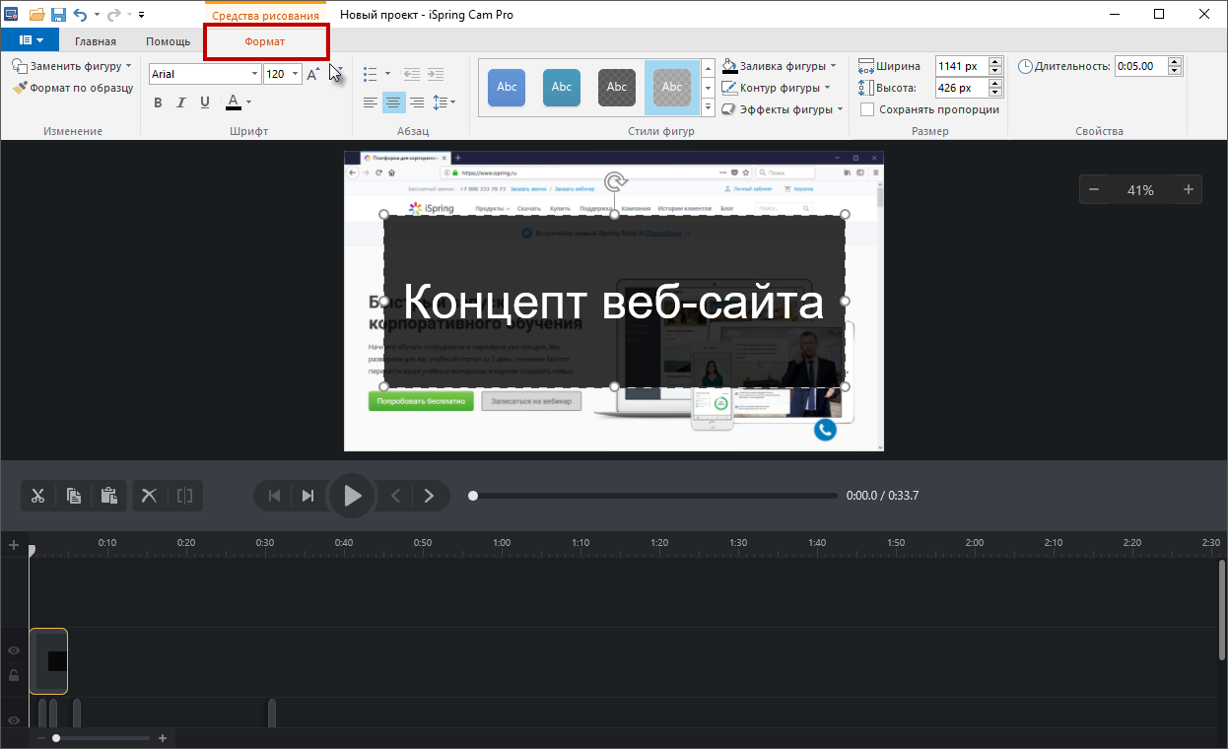Open the Заливка фигуры fill menu

tap(780, 66)
